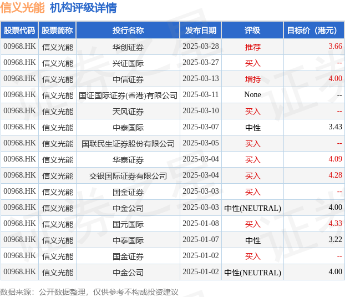Click 中泰国际 cell dated 2025-01-07
The height and width of the screenshot is (297, 345).
coord(128,240)
